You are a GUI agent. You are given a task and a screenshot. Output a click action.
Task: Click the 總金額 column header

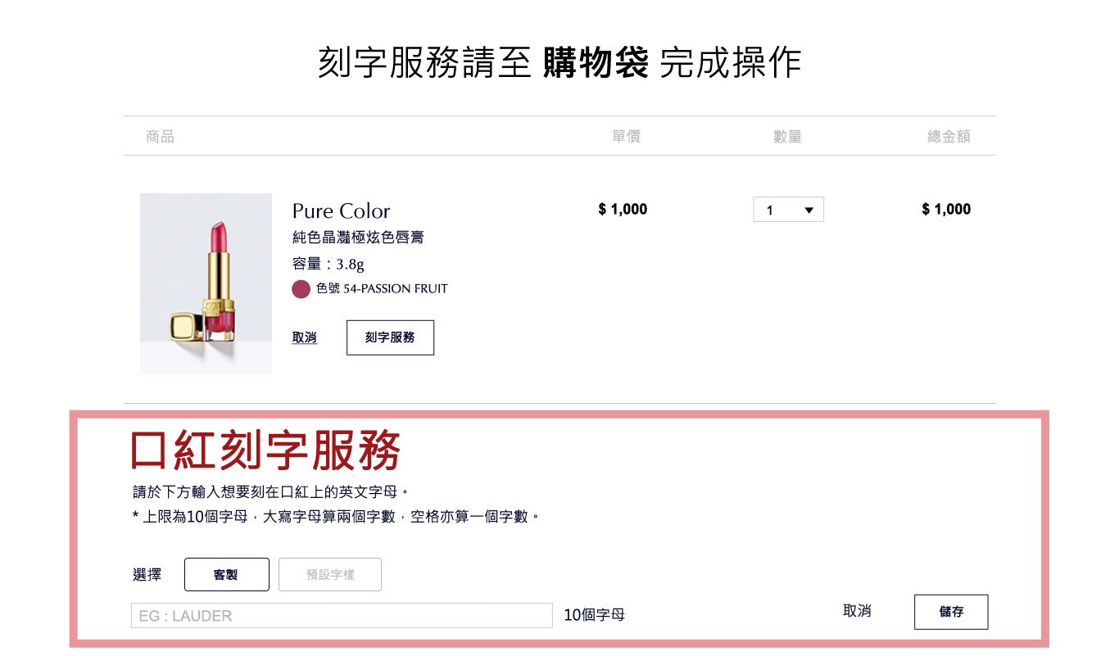[949, 137]
